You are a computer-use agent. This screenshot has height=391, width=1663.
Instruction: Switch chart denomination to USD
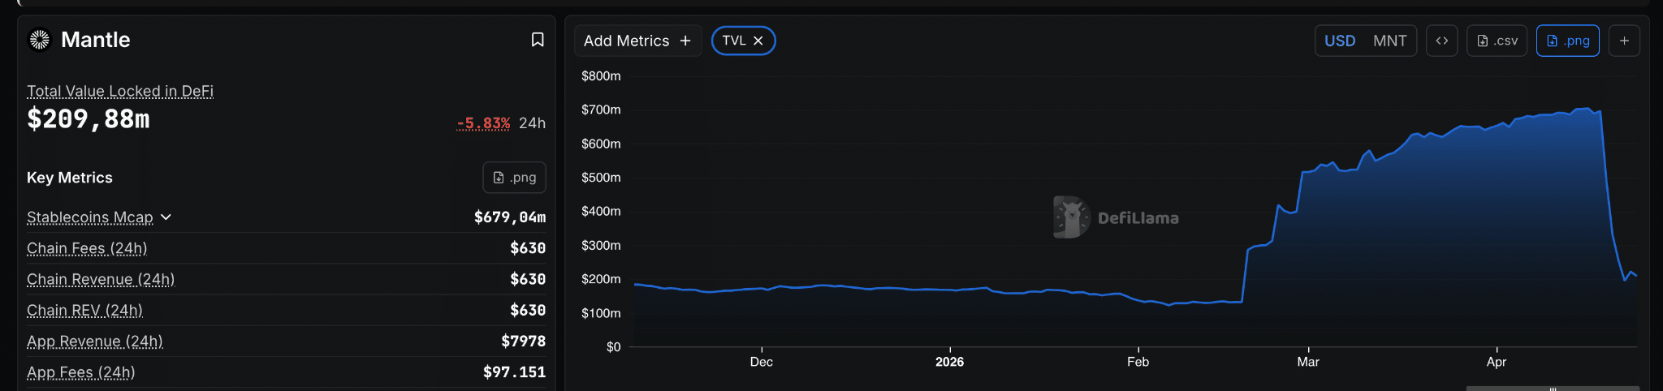(1340, 41)
